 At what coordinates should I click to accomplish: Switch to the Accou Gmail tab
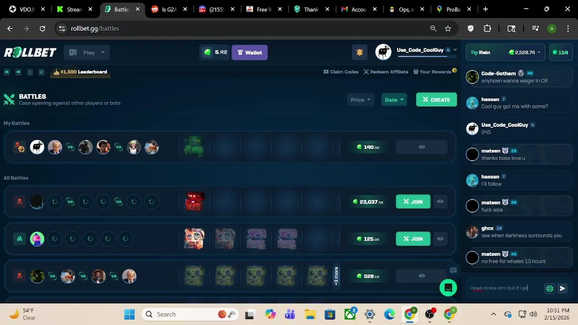(359, 9)
